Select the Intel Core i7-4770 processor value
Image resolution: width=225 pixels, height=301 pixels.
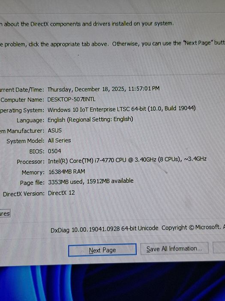127,160
